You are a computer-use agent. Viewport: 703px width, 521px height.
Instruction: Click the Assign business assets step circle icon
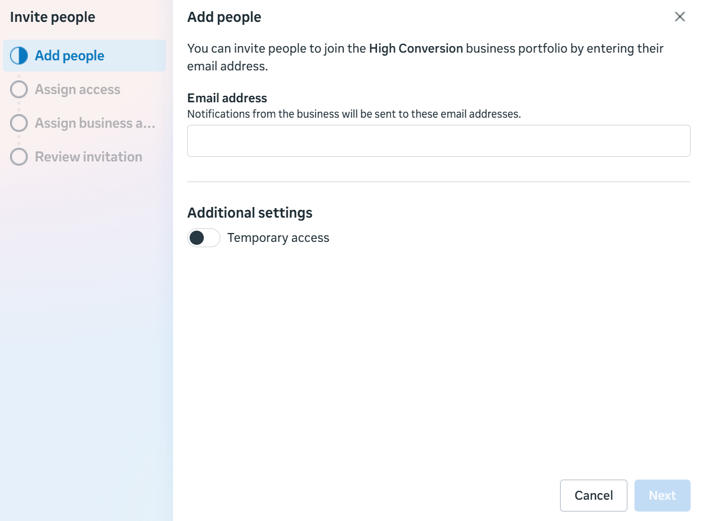click(x=19, y=123)
